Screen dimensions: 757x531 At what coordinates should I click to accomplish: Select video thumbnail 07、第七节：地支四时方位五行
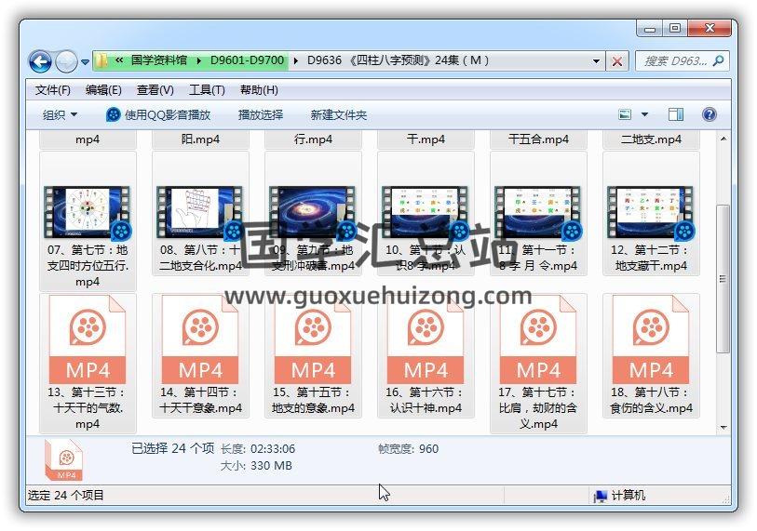(x=87, y=213)
